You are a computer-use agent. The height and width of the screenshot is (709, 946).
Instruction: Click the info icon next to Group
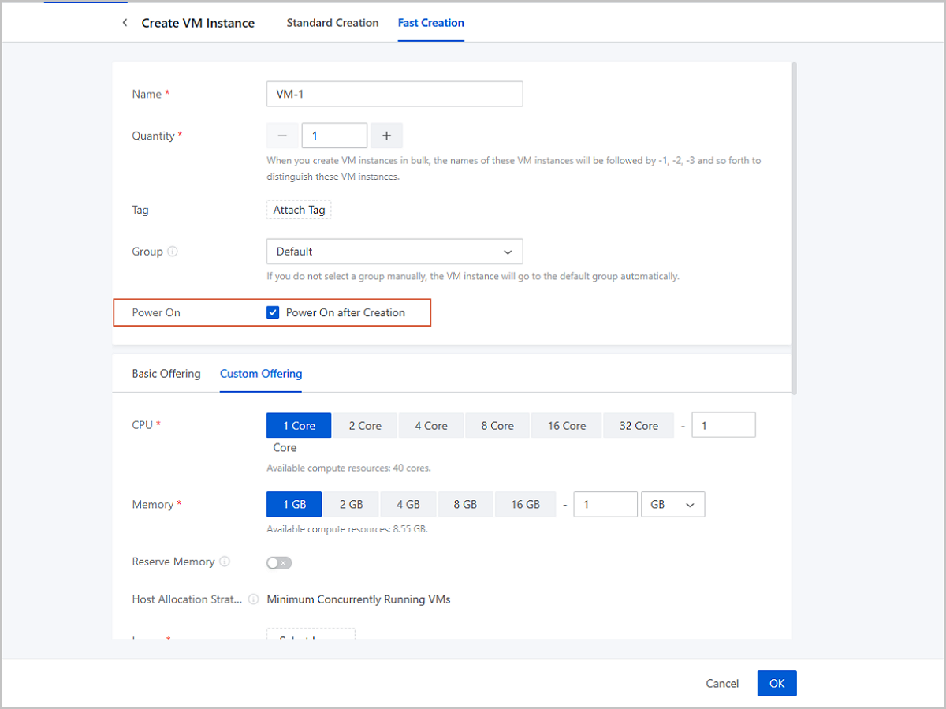[x=173, y=252]
